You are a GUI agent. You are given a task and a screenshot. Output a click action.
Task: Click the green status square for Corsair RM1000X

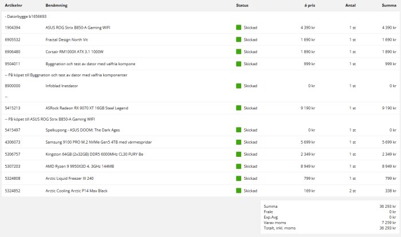(239, 52)
